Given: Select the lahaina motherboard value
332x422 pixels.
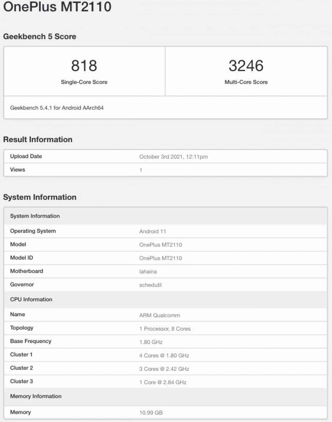Looking at the screenshot, I should (148, 272).
